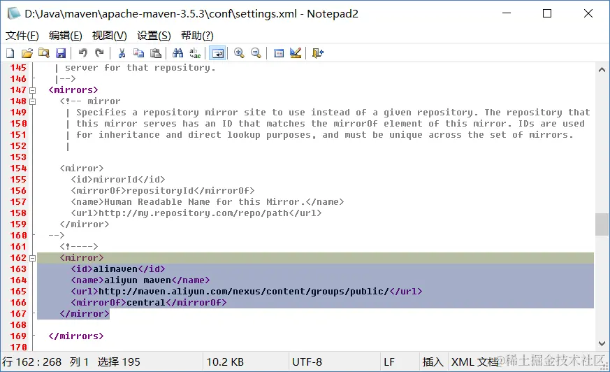
Task: Collapse the fold at line 147 mirrors
Action: (x=33, y=90)
